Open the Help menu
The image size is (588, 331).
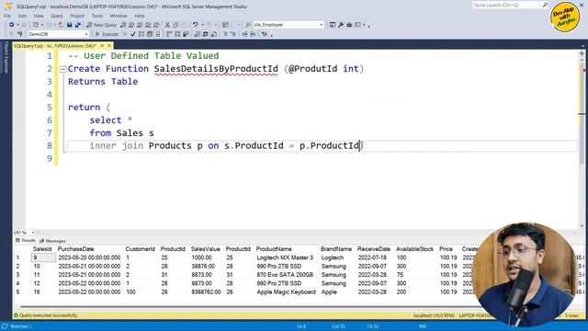coord(140,16)
